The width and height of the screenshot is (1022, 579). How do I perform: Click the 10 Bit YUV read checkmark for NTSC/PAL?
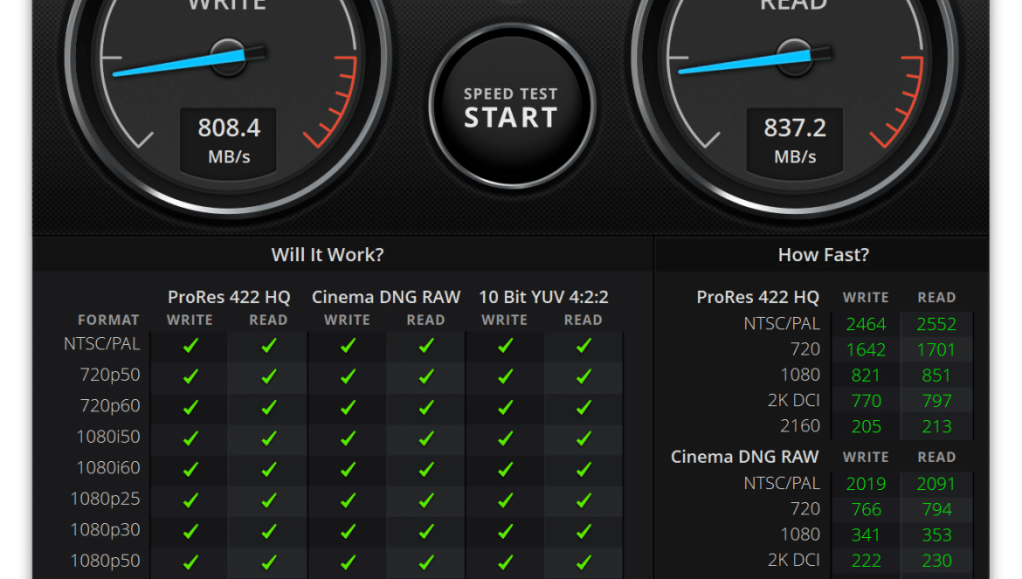coord(584,345)
